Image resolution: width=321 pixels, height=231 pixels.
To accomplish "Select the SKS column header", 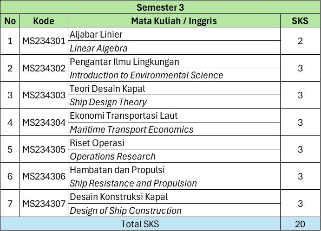I will pyautogui.click(x=300, y=21).
